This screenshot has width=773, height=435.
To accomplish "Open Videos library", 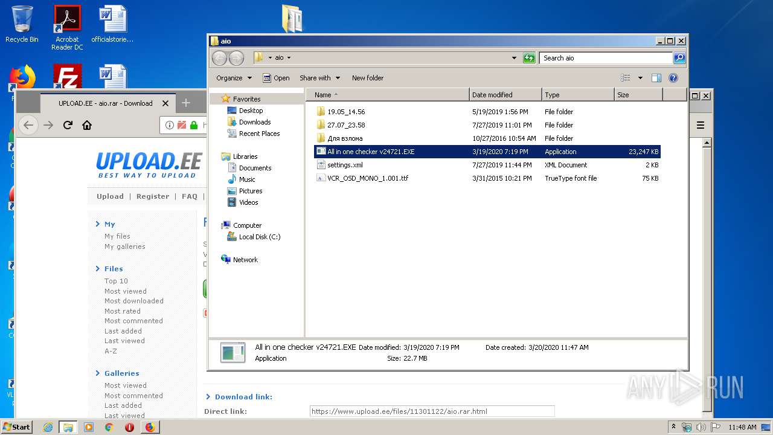I will coord(248,202).
